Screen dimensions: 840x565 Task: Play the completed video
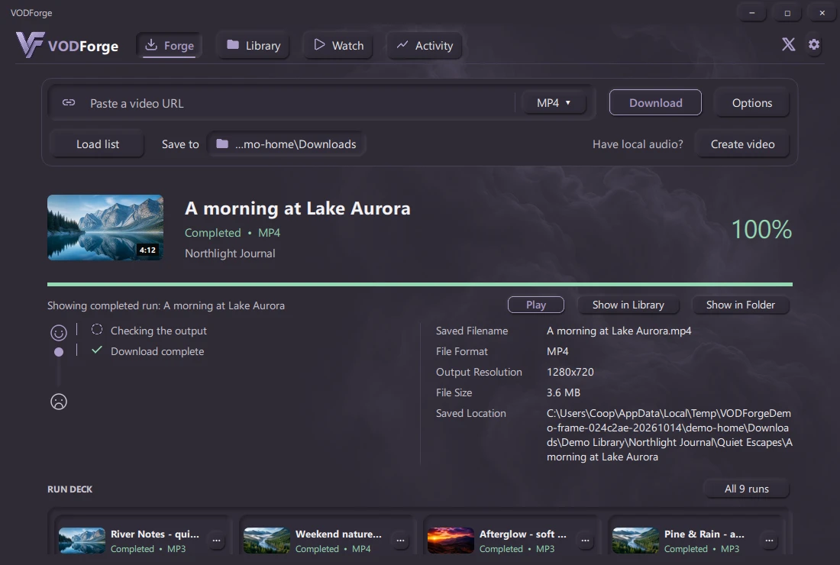pos(536,305)
